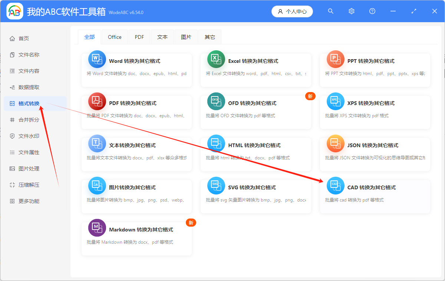Select the 文件属性 file properties icon

coord(13,152)
